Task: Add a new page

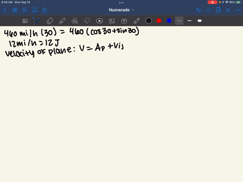Action: pos(218,10)
